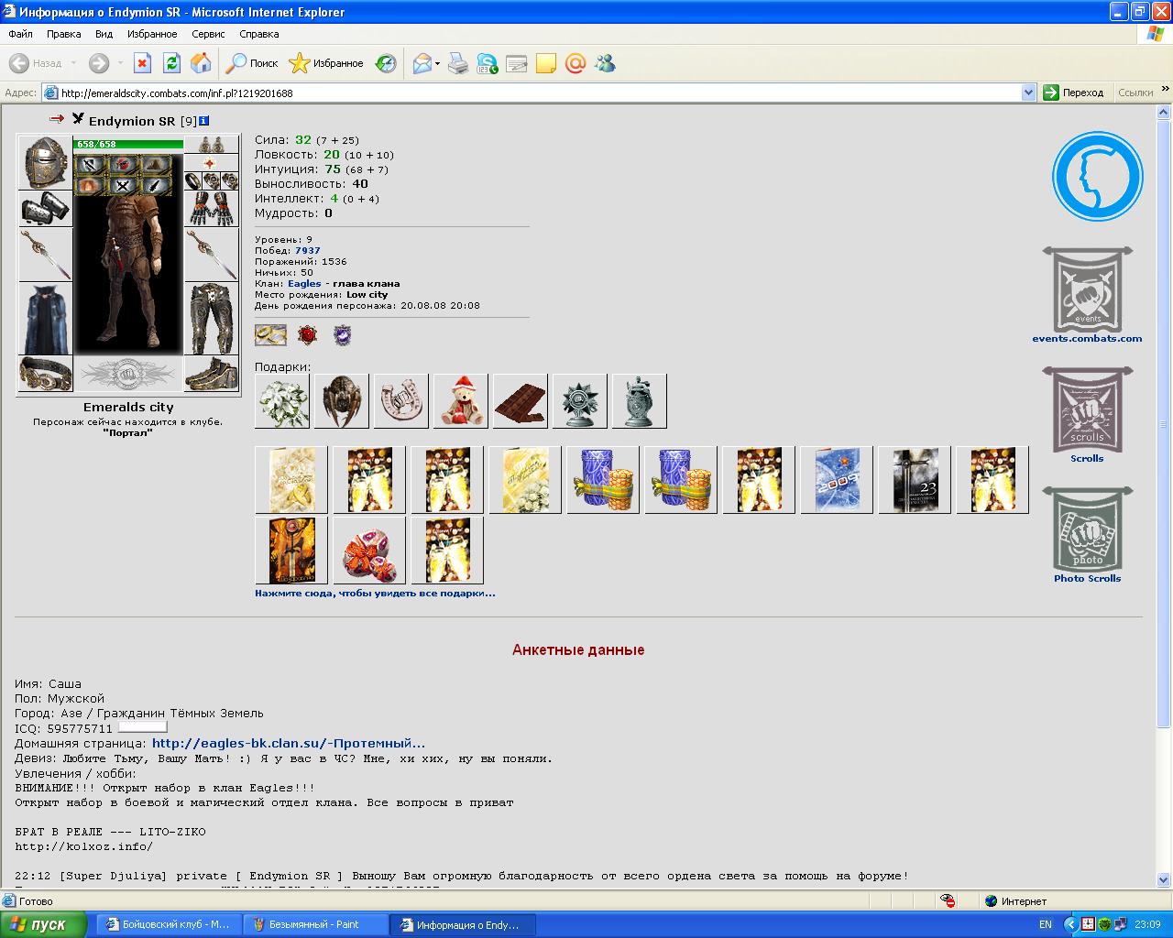
Task: Click the Переход go button
Action: click(1074, 93)
